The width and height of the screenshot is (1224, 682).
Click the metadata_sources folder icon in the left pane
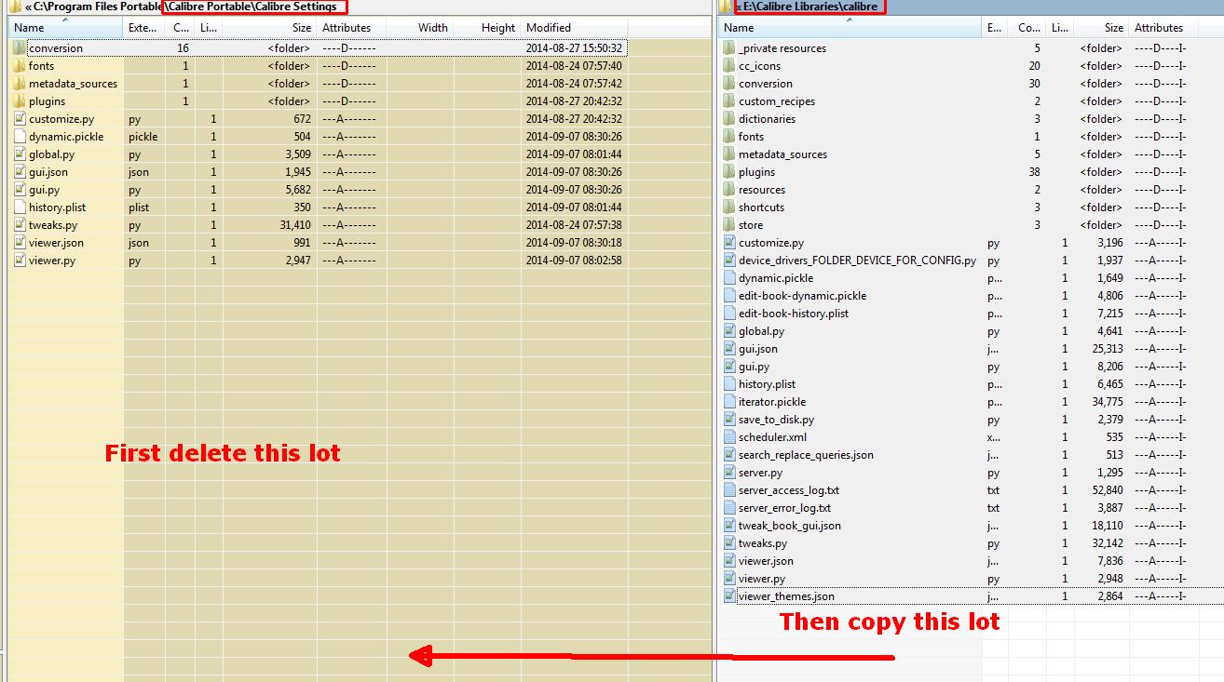20,84
